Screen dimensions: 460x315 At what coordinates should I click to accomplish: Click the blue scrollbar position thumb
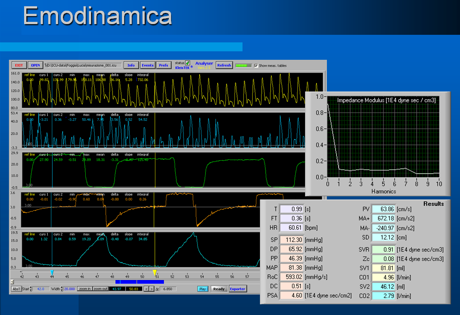(139, 282)
